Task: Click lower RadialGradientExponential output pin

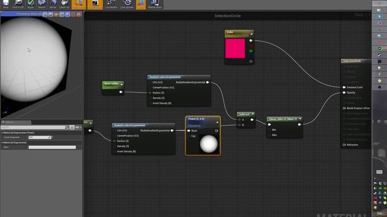Action: coord(172,131)
